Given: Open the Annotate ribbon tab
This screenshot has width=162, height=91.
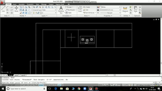Looking at the screenshot, I should [x=22, y=4].
